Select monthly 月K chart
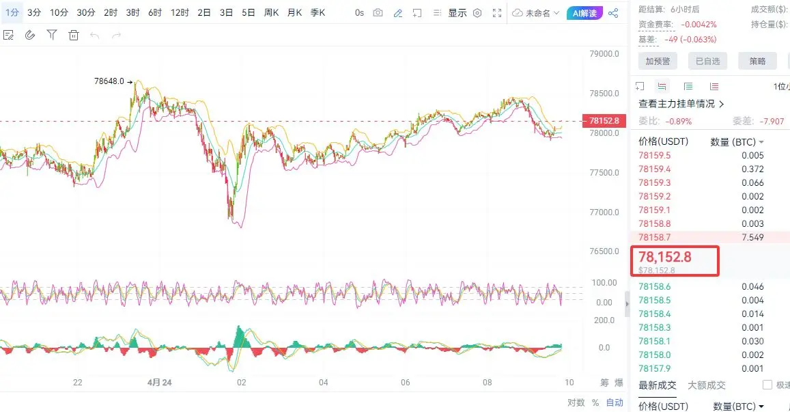 (294, 12)
